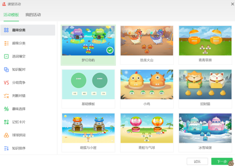
Task: Click the 基础模板 caption text
Action: point(88,104)
